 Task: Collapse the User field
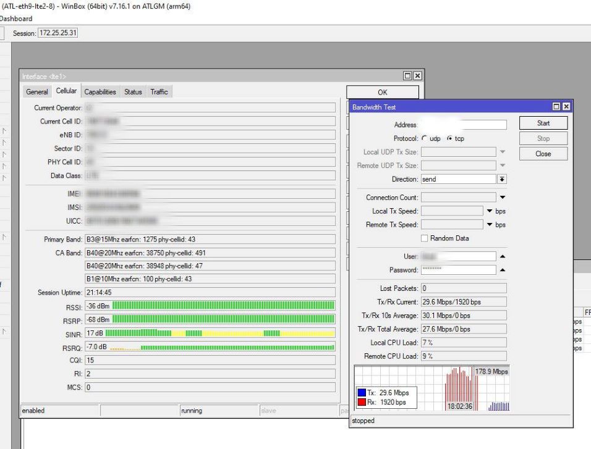[503, 256]
